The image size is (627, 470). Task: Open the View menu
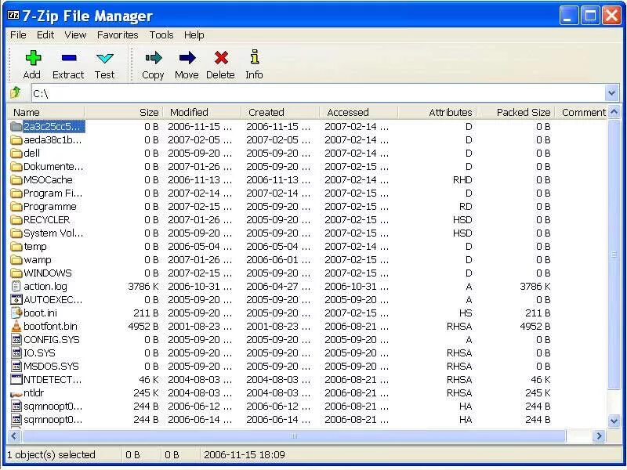pyautogui.click(x=75, y=35)
